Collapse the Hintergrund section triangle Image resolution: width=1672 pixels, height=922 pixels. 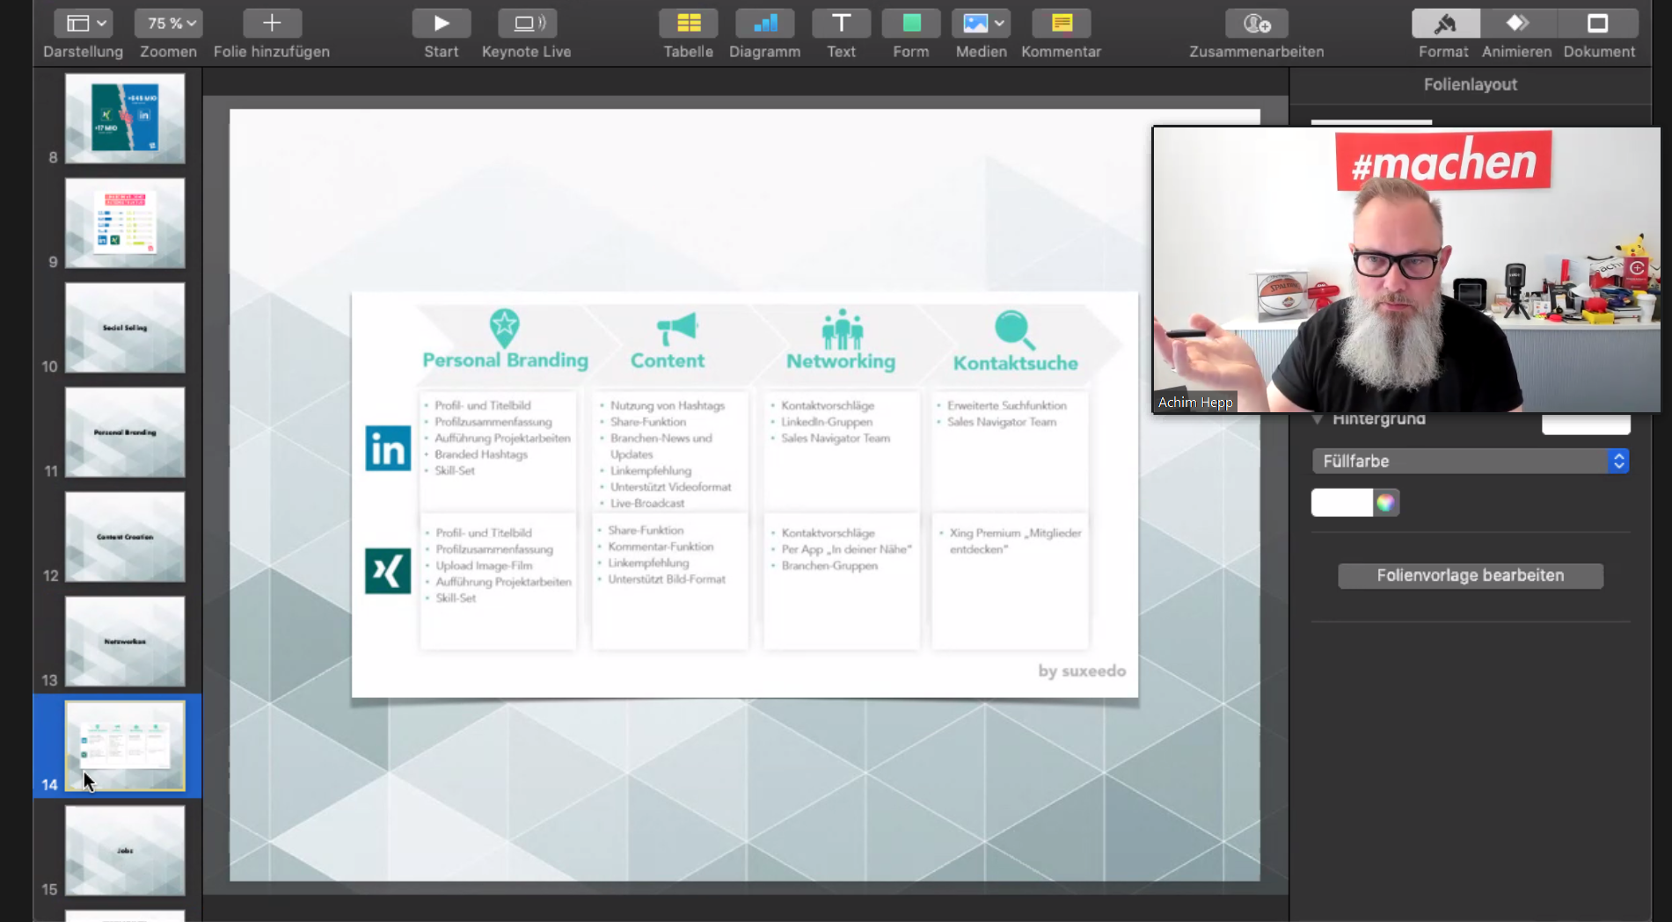(1318, 419)
